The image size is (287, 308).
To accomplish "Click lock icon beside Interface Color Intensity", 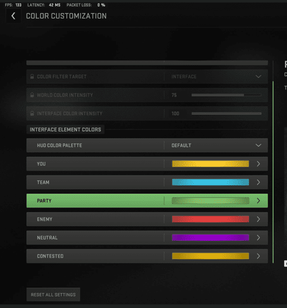I will click(x=32, y=114).
